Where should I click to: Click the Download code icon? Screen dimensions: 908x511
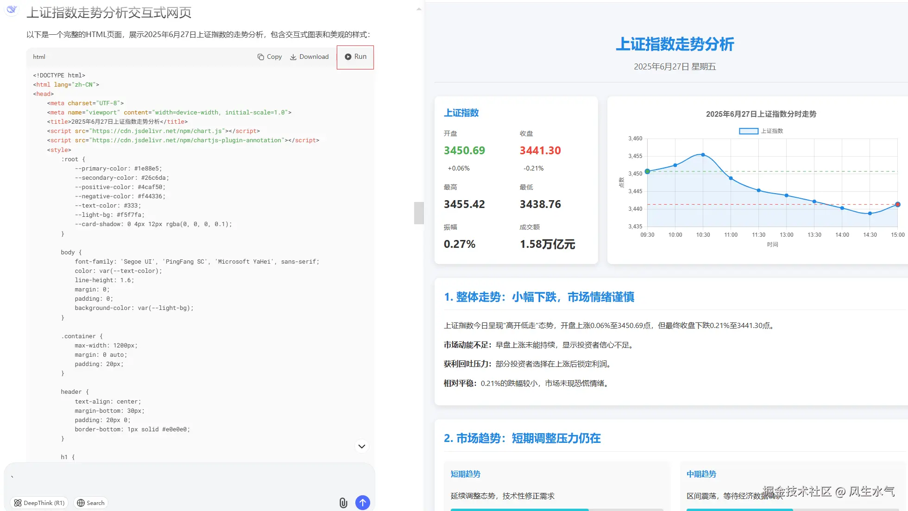293,57
